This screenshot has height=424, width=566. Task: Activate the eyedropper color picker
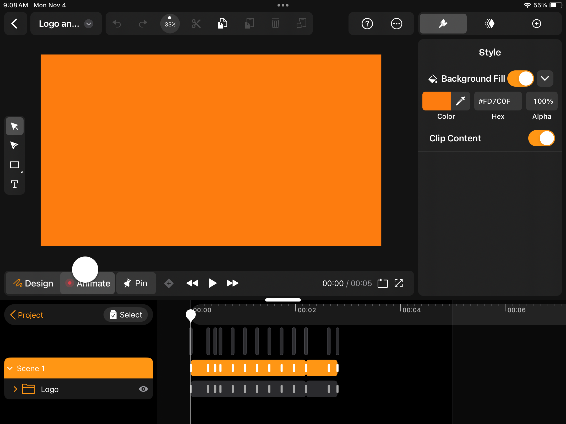tap(460, 101)
